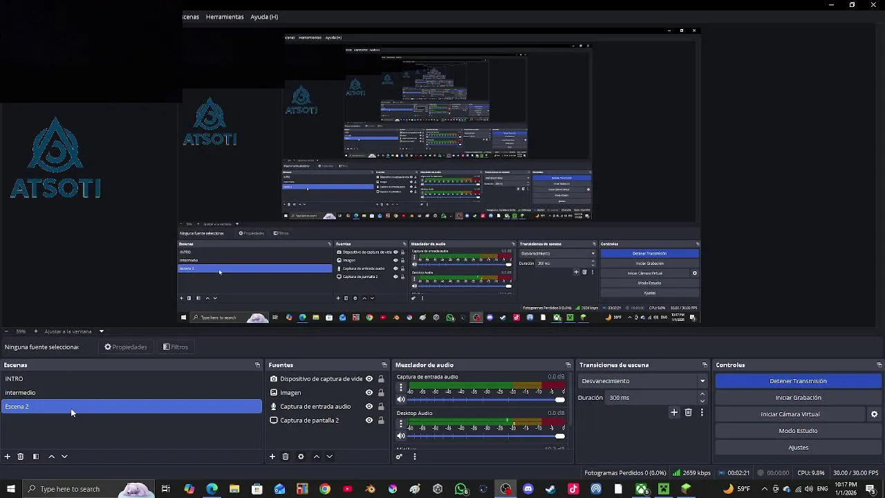This screenshot has width=885, height=498.
Task: Add a scene transition with plus icon
Action: click(x=674, y=413)
